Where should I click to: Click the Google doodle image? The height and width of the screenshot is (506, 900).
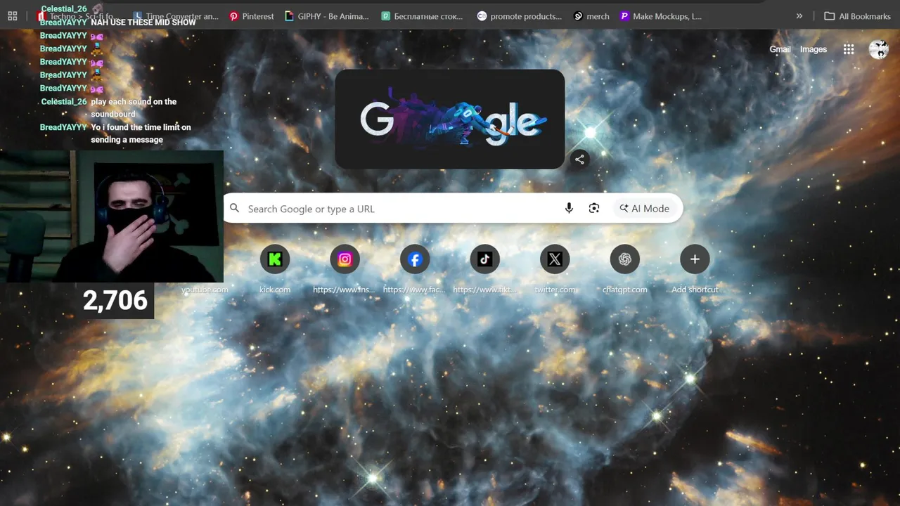[450, 119]
